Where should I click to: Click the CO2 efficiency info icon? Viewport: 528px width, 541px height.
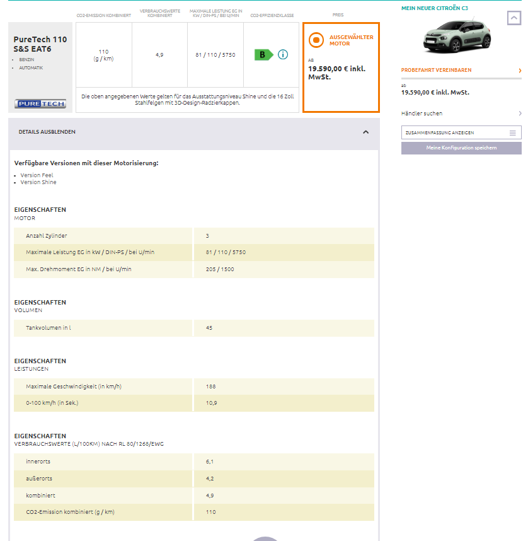click(283, 54)
